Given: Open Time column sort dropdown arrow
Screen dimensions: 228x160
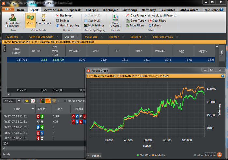Looking at the screenshot, I should tap(33, 109).
